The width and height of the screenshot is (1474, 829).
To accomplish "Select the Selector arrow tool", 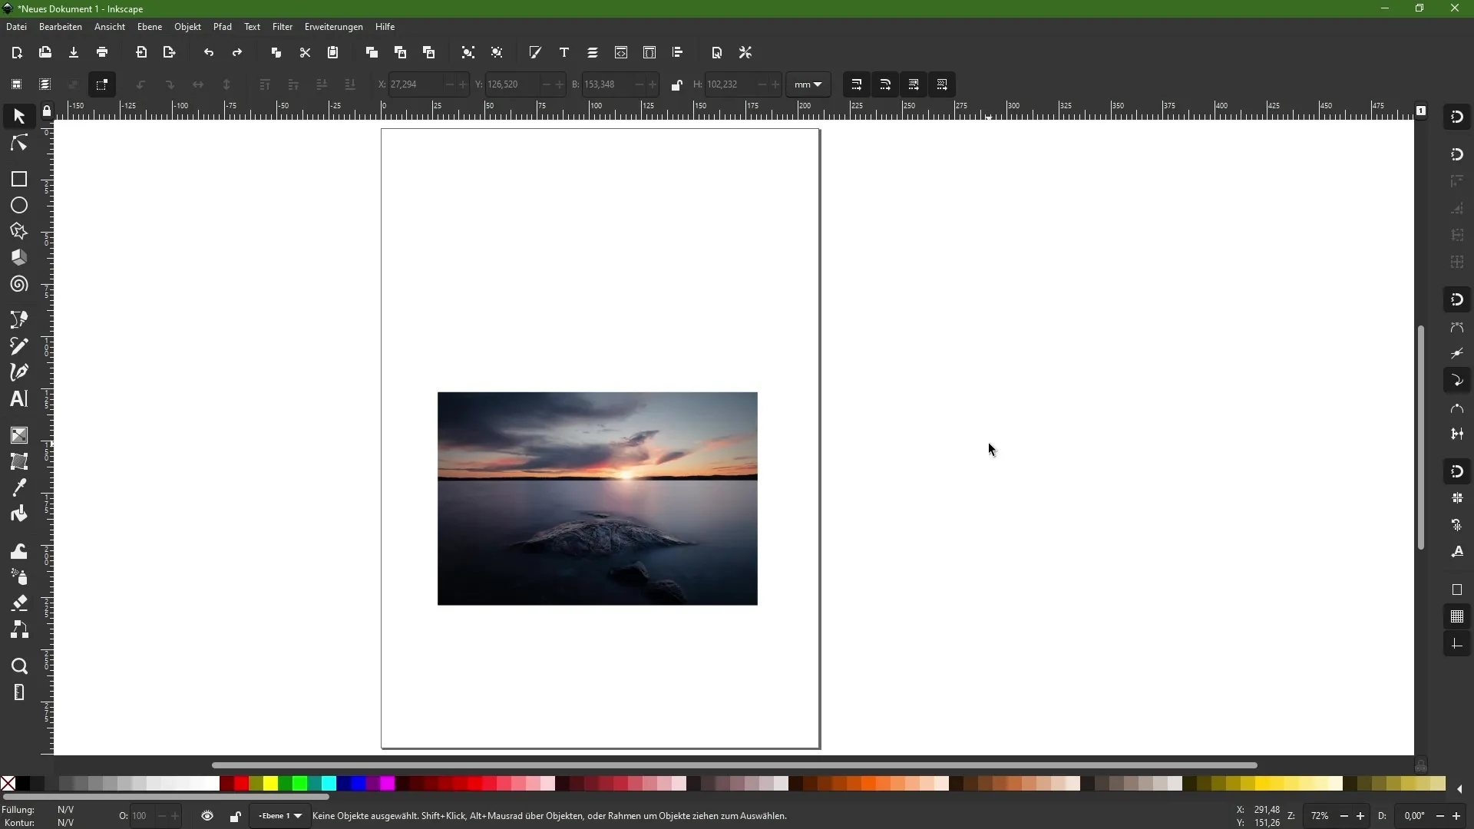I will pos(19,117).
